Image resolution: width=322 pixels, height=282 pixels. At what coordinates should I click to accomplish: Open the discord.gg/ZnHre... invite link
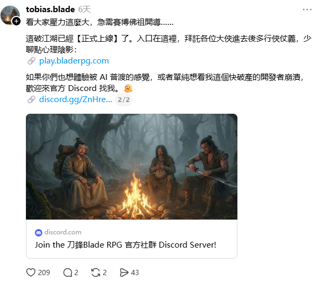[76, 99]
